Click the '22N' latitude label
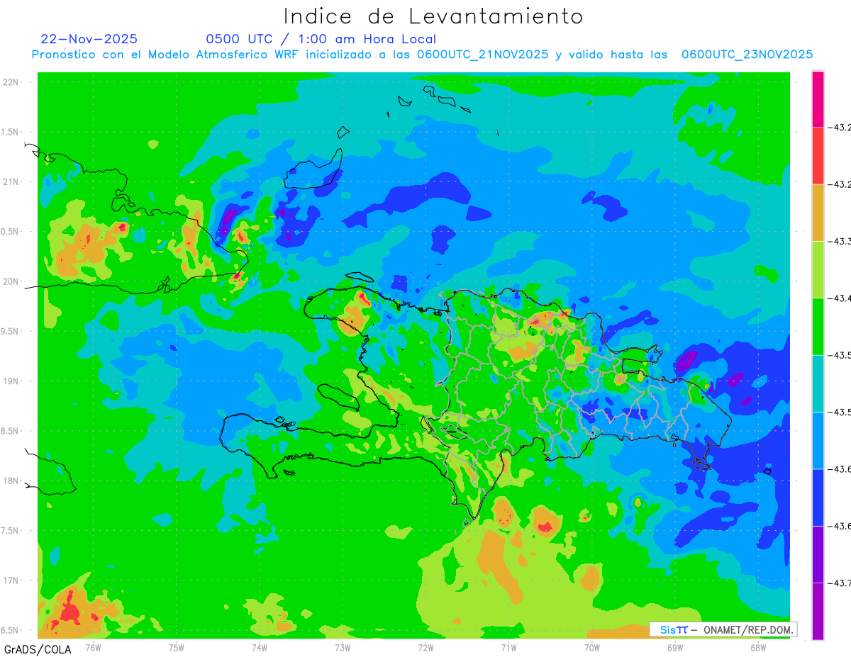 coord(10,82)
